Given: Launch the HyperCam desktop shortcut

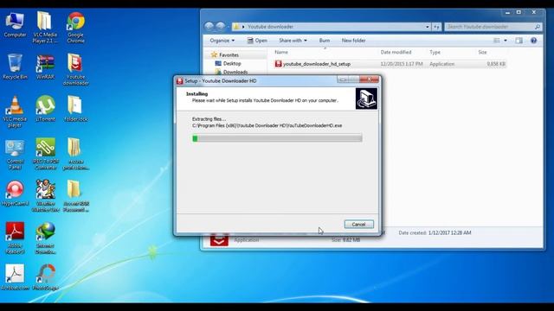Looking at the screenshot, I should click(x=15, y=194).
